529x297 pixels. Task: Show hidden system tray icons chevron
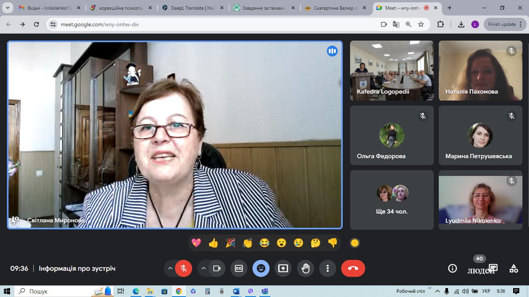438,291
